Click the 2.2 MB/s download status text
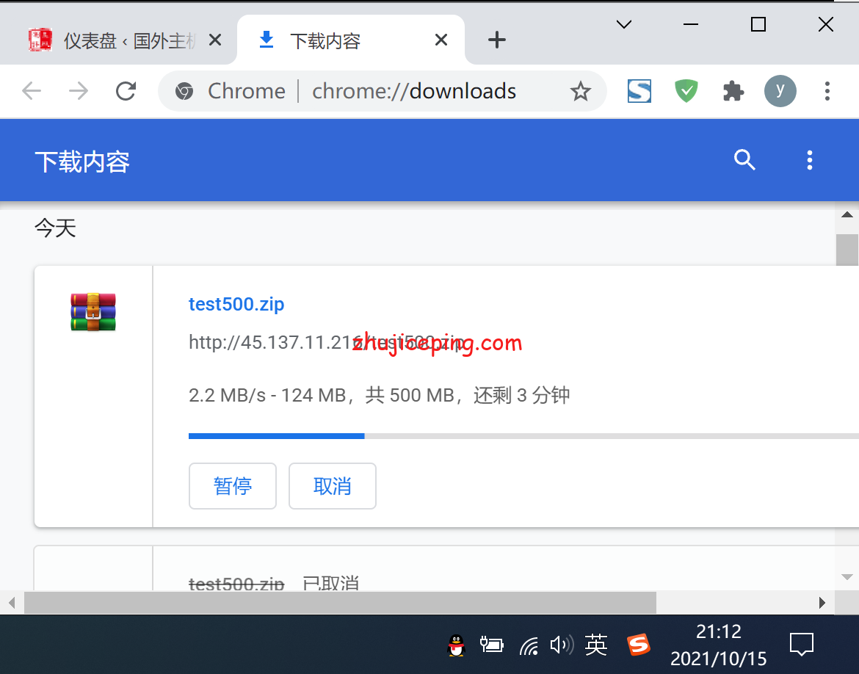Viewport: 859px width, 674px height. click(379, 395)
